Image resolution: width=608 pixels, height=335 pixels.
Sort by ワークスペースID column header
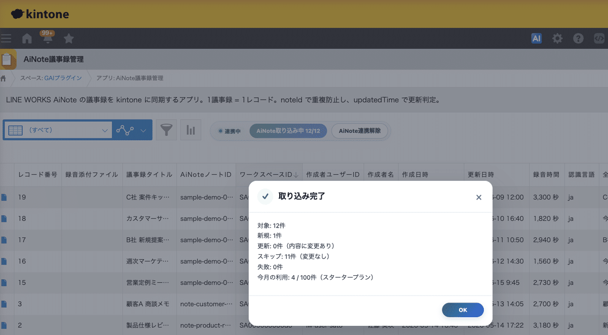pos(269,175)
